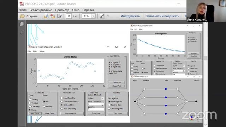Open the Файл menu

click(23, 10)
